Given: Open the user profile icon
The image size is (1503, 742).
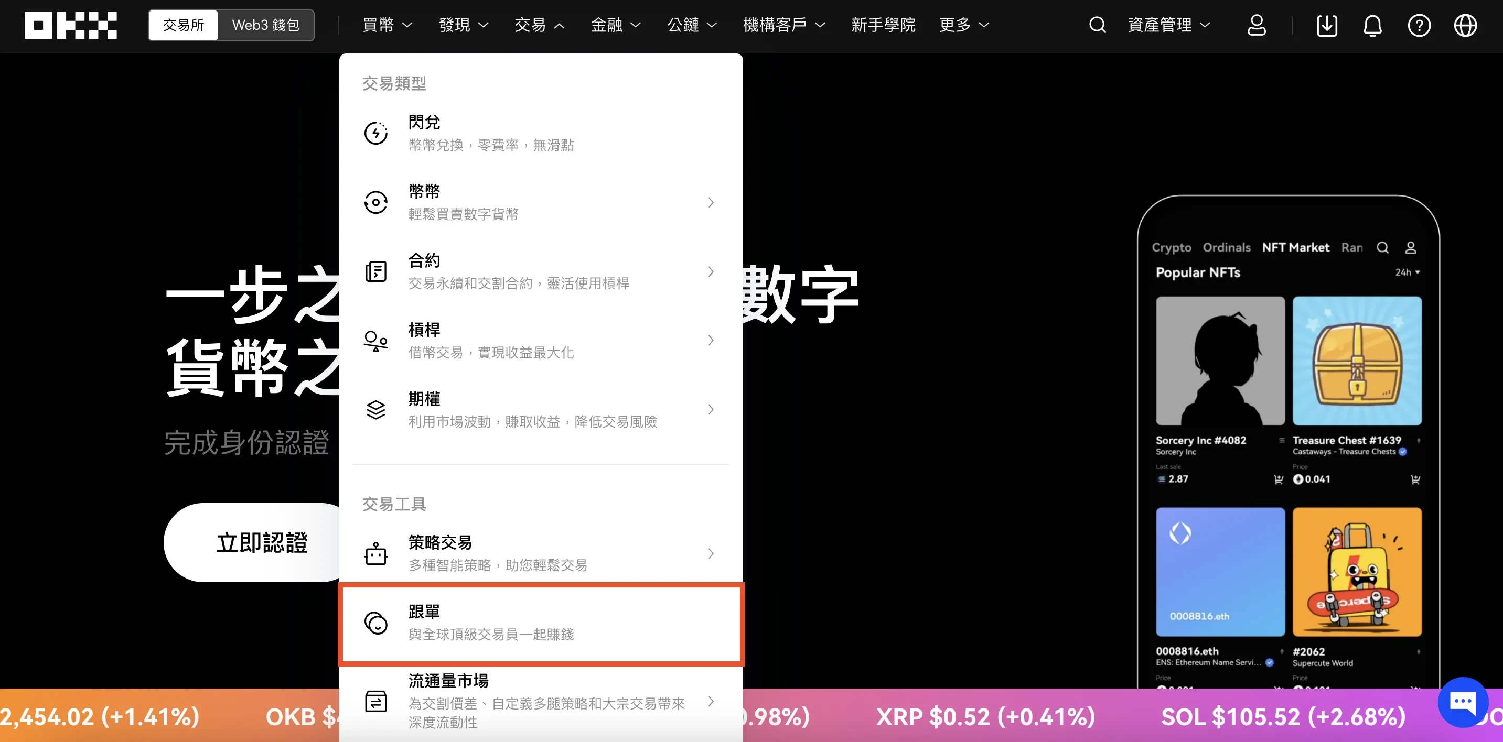Looking at the screenshot, I should pos(1256,25).
